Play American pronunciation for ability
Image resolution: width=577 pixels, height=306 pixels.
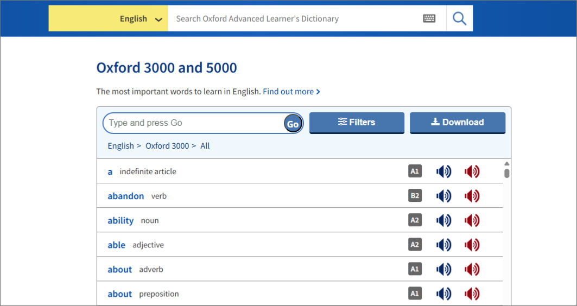click(472, 220)
